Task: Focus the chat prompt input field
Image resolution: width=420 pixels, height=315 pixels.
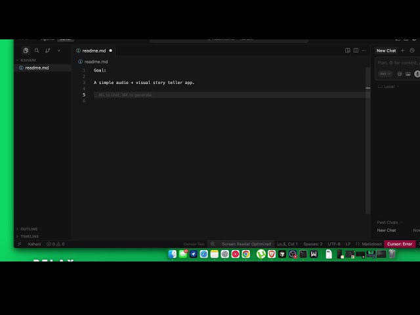Action: (398, 63)
